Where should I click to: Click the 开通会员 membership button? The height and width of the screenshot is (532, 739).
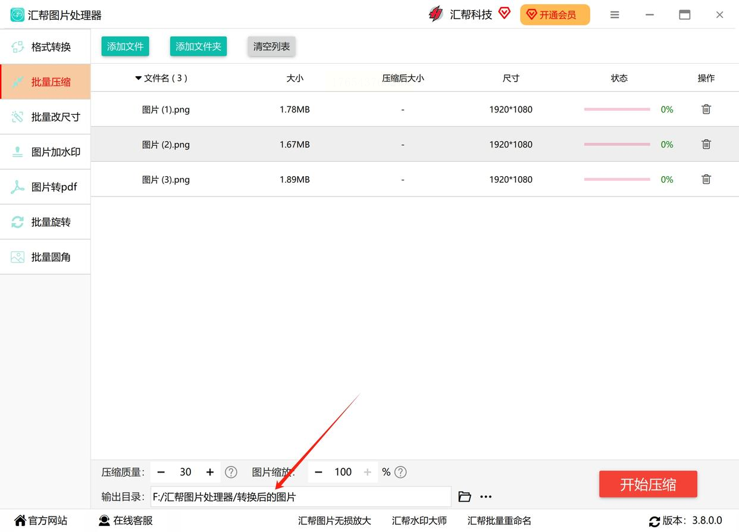(555, 15)
